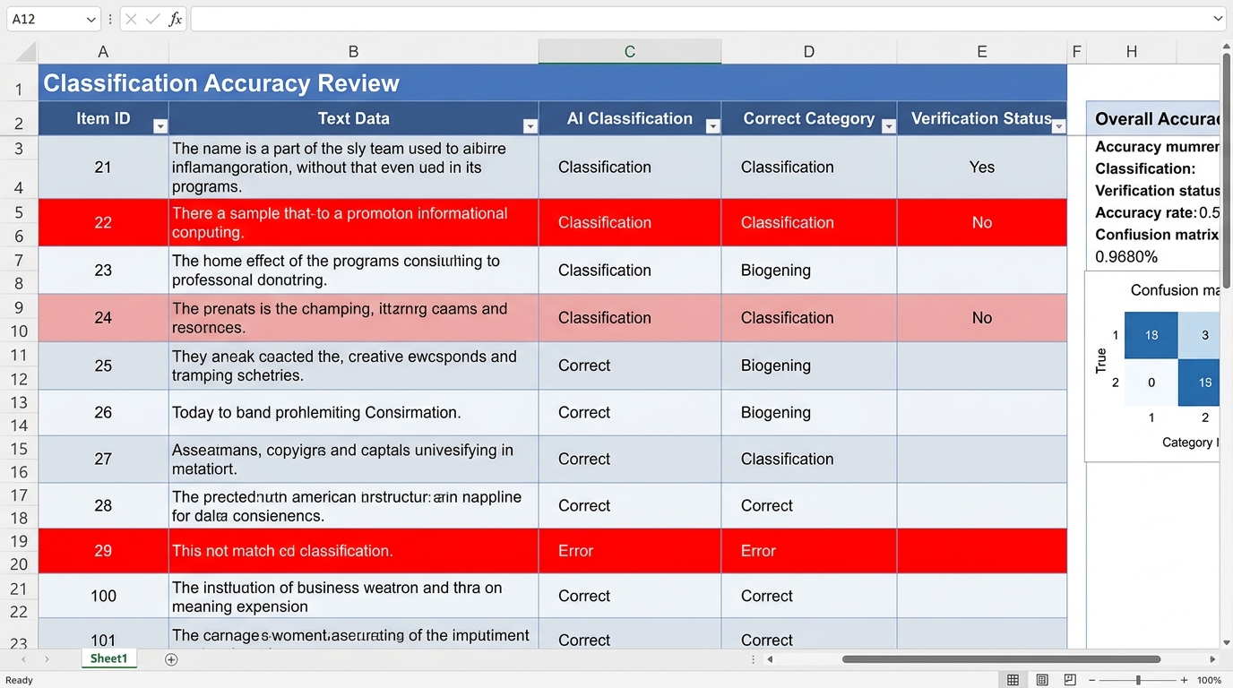Screen dimensions: 1233x688
Task: Select the Sheet1 tab
Action: point(108,658)
